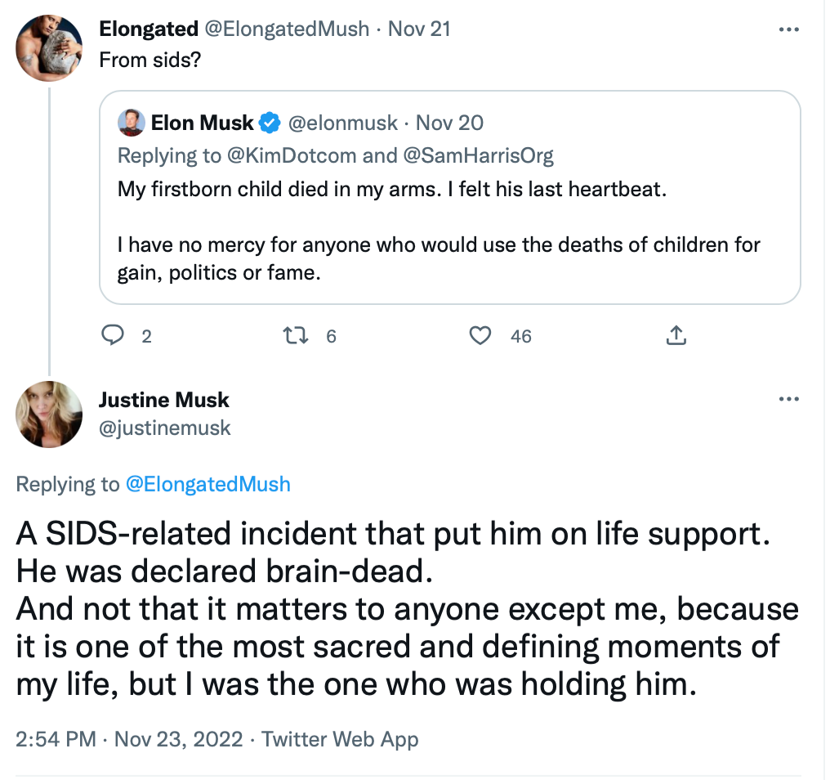Click the Nov 21 timestamp on Elongated's tweet
Viewport: 830px width, 780px height.
(420, 29)
